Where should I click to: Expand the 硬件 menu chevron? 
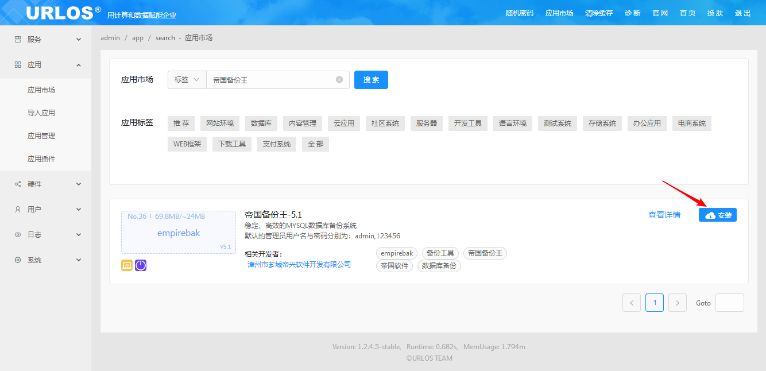(x=79, y=184)
